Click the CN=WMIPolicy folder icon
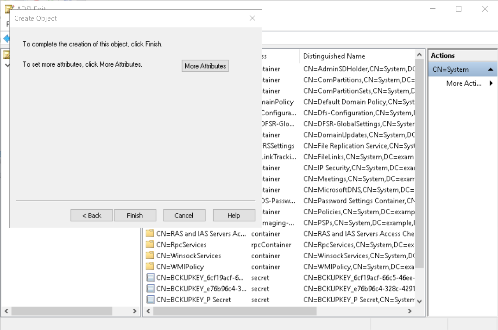 click(150, 267)
